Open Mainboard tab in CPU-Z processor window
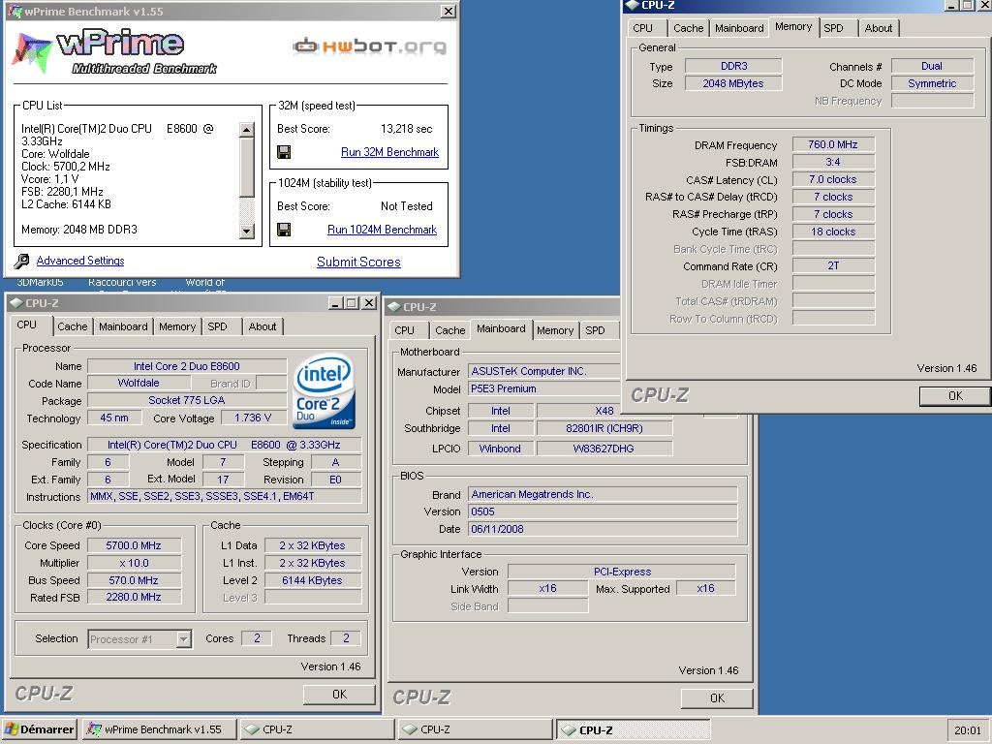Viewport: 992px width, 744px height. (x=123, y=326)
